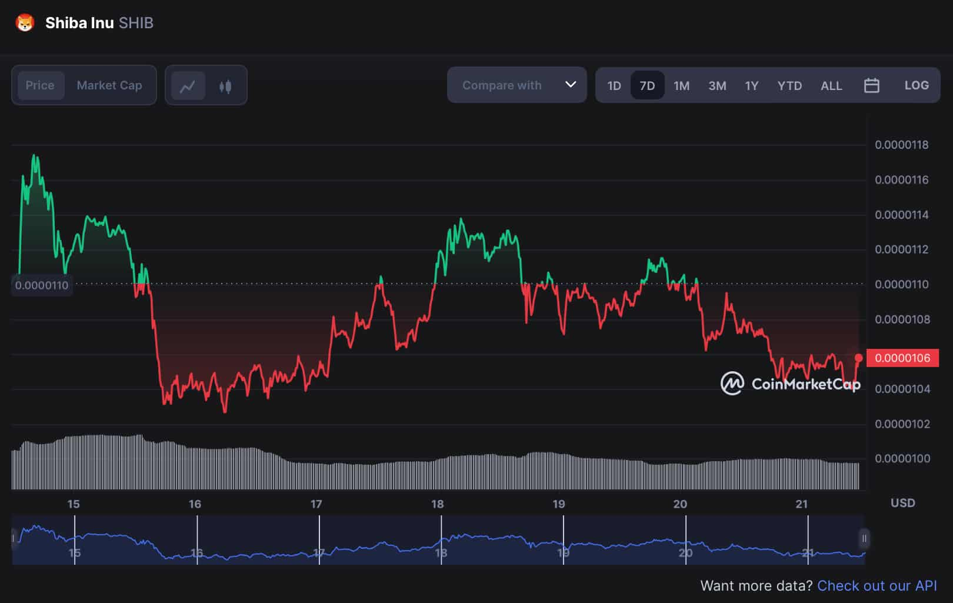Click the right handle of range navigator
This screenshot has width=953, height=603.
click(864, 538)
